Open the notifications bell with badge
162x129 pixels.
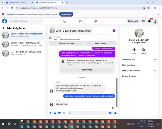[x=149, y=21]
